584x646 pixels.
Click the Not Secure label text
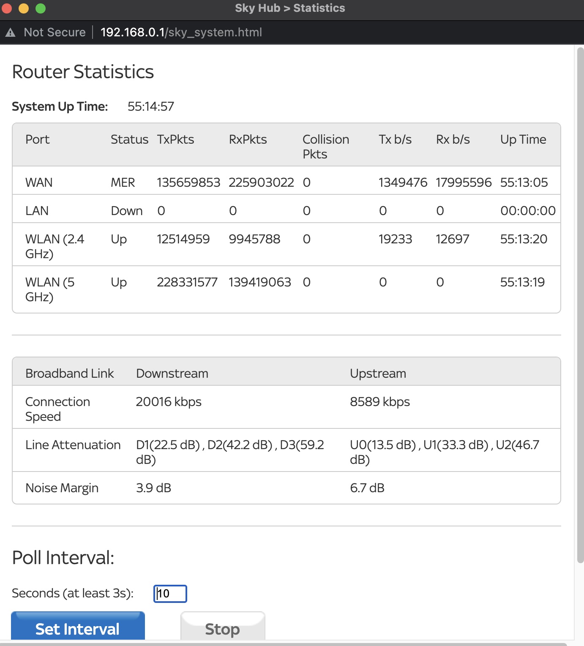coord(55,33)
